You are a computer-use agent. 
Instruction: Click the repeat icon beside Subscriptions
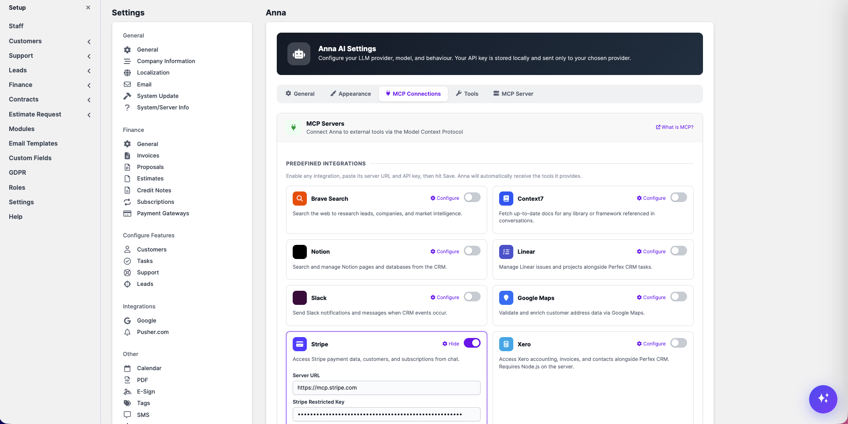pyautogui.click(x=127, y=202)
